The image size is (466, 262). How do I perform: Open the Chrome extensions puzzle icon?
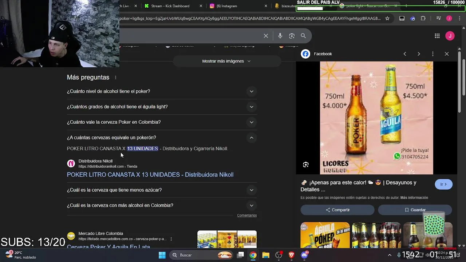pos(423,18)
